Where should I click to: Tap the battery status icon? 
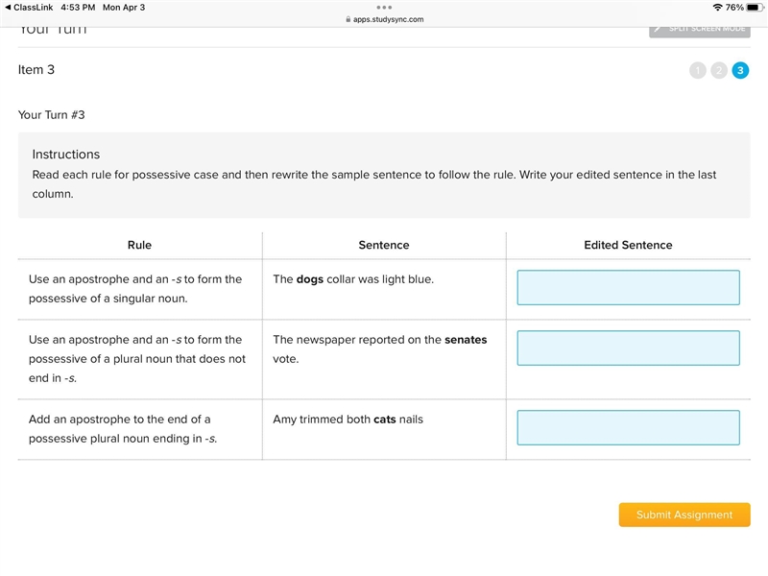point(755,8)
